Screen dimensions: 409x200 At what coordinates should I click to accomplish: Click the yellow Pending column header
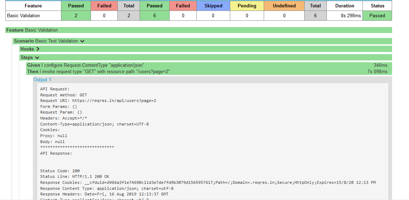coord(247,6)
